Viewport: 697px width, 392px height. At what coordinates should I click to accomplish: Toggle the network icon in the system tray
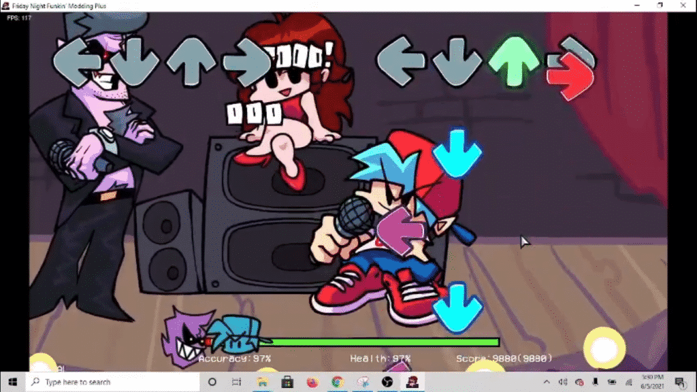[630, 382]
